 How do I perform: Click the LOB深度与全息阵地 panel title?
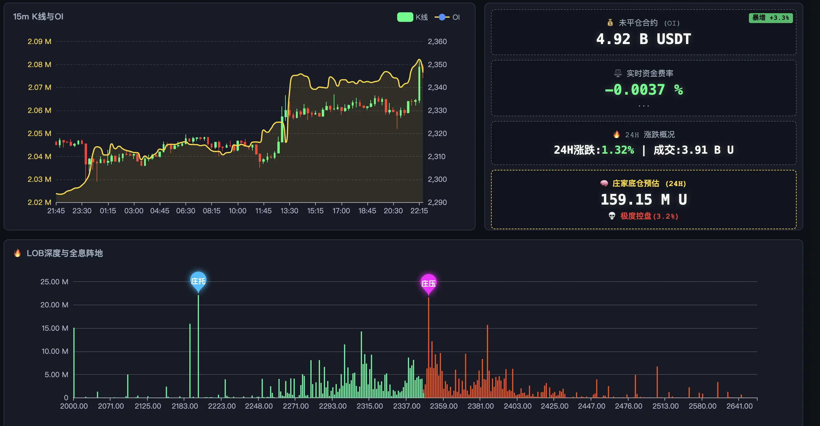click(x=65, y=253)
